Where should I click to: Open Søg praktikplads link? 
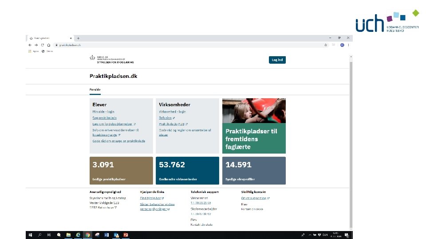point(104,118)
